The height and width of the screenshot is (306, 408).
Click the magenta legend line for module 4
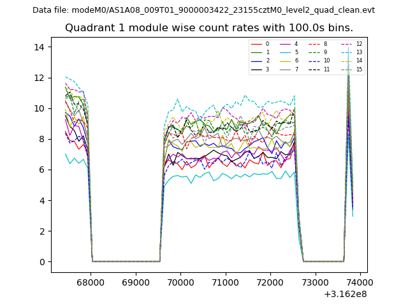point(285,44)
